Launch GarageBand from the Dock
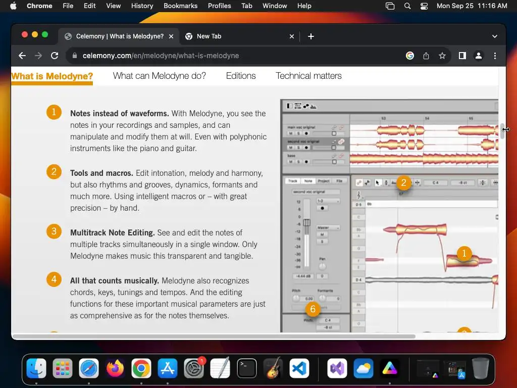517x388 pixels. pyautogui.click(x=273, y=368)
